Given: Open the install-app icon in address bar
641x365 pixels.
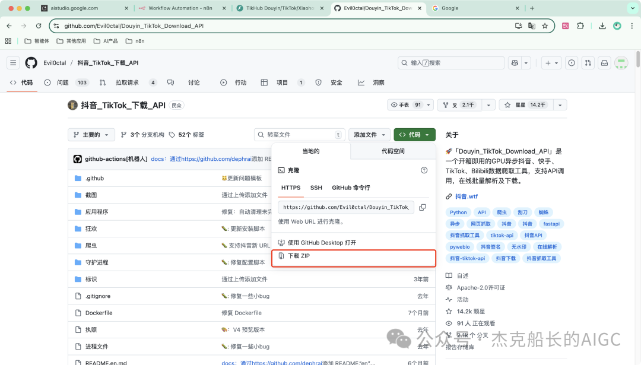Looking at the screenshot, I should click(x=518, y=26).
